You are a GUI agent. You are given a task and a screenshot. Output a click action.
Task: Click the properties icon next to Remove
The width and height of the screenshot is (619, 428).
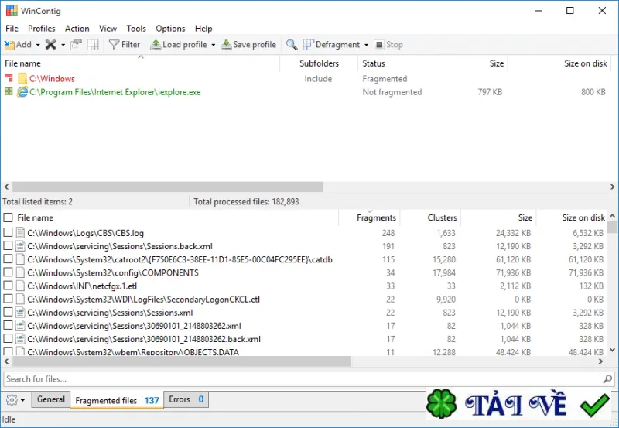[76, 45]
